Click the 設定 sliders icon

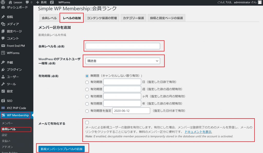tap(3, 91)
